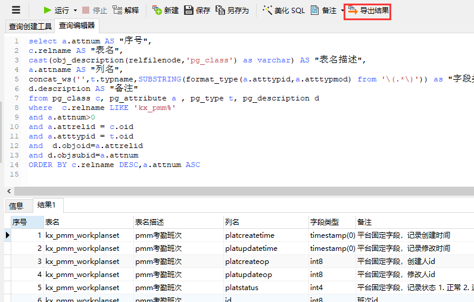Switch to 查询创建工具 tab
The image size is (474, 302).
[x=30, y=27]
